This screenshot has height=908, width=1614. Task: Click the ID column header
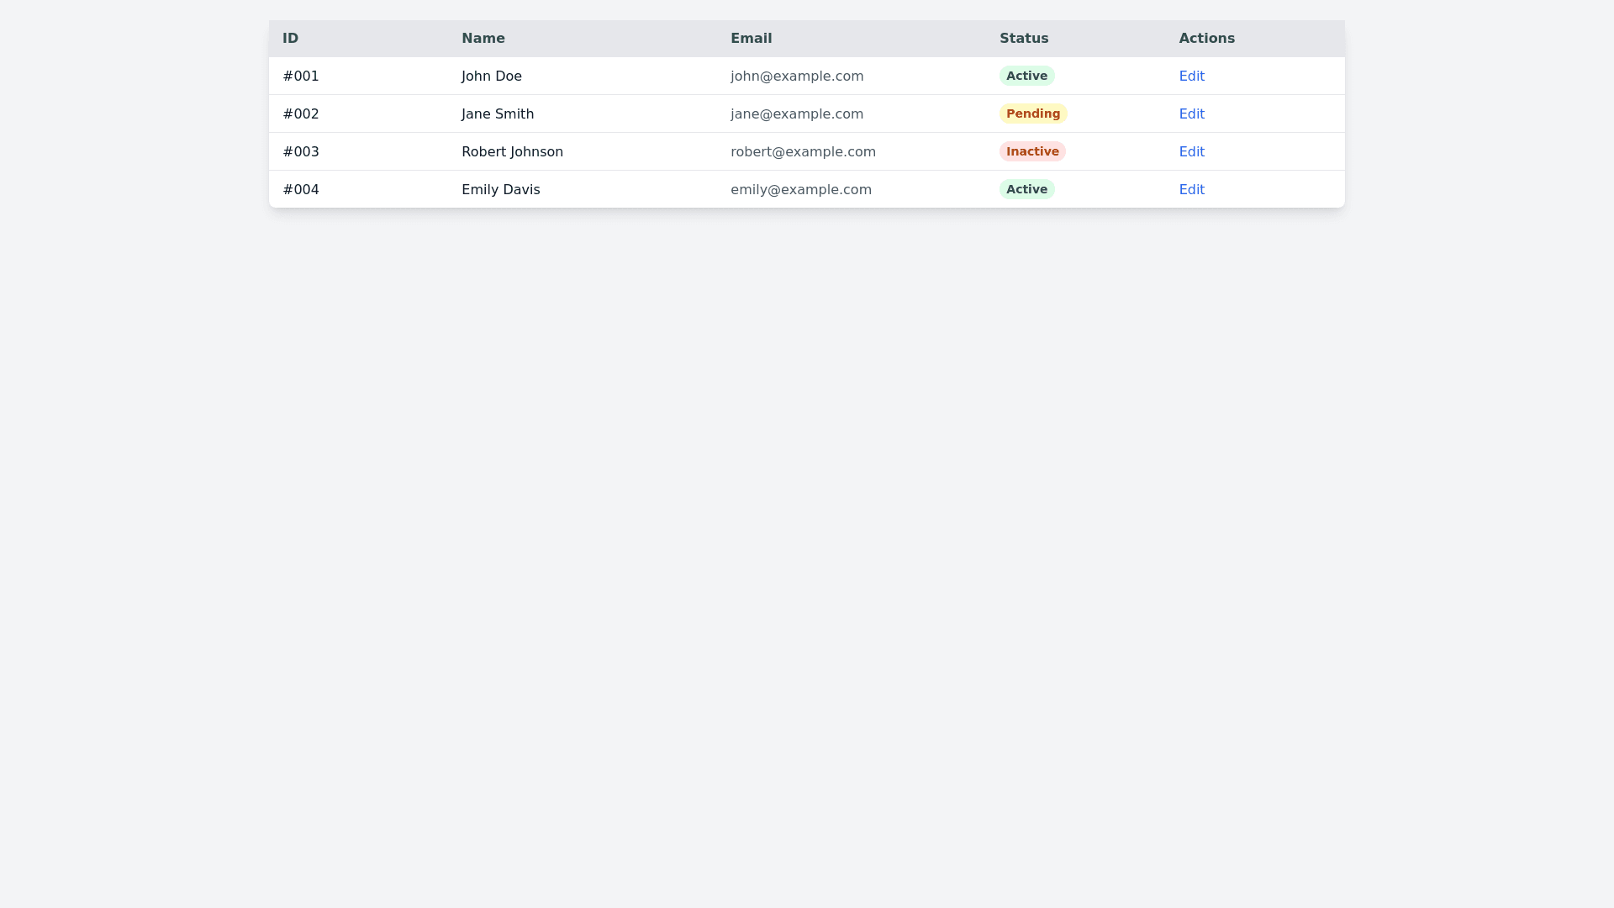pos(291,39)
